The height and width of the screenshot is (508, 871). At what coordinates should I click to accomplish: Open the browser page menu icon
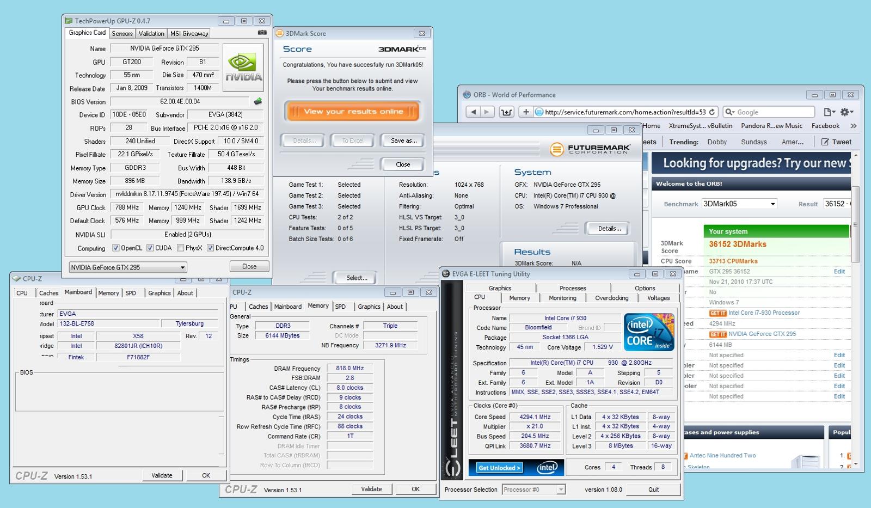[x=829, y=112]
